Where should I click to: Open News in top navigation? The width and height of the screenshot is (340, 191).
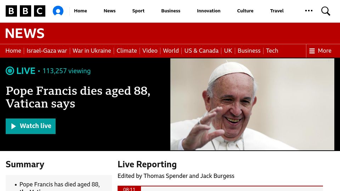(109, 11)
